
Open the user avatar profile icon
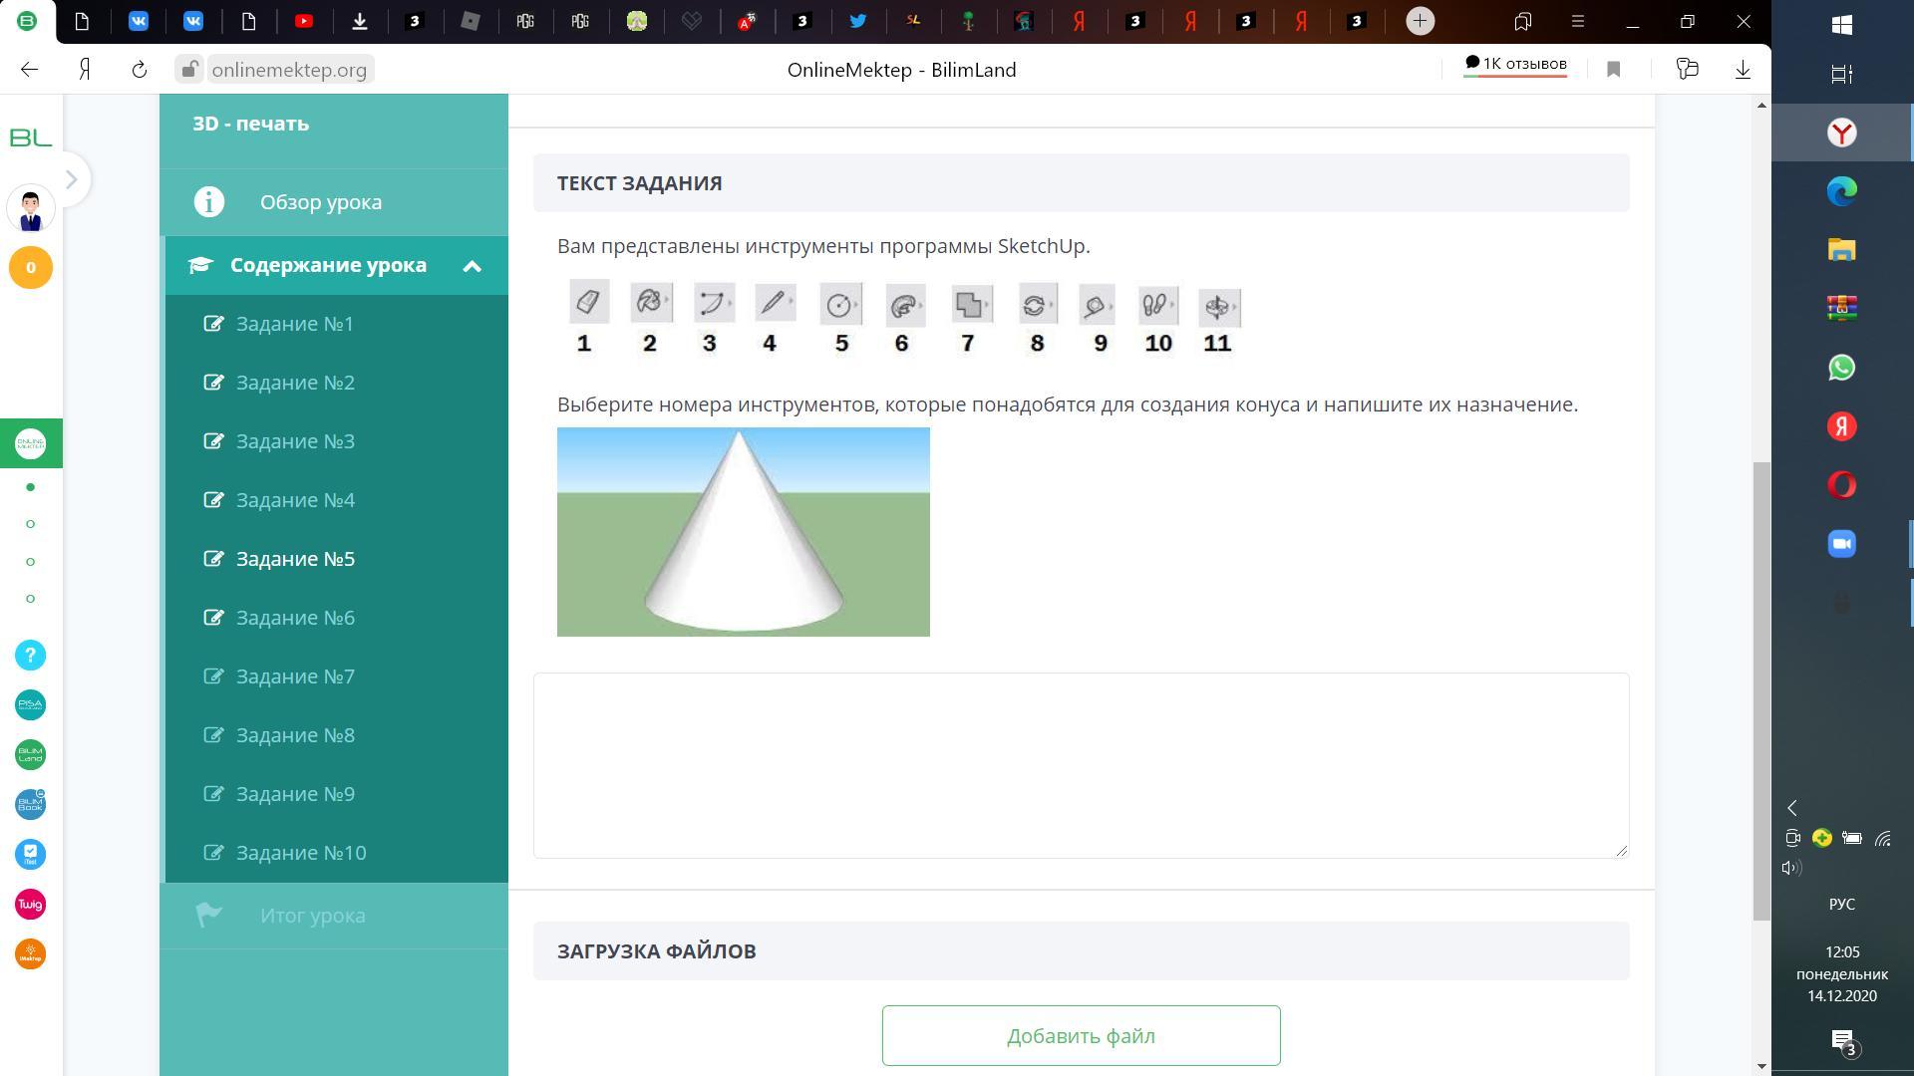30,210
